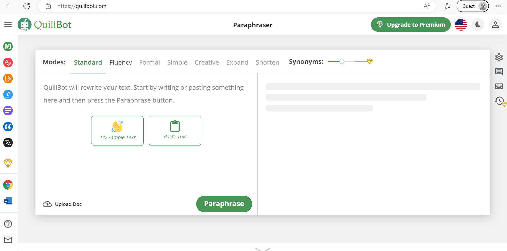507x251 pixels.
Task: Click the browser address bar URL
Action: (82, 6)
